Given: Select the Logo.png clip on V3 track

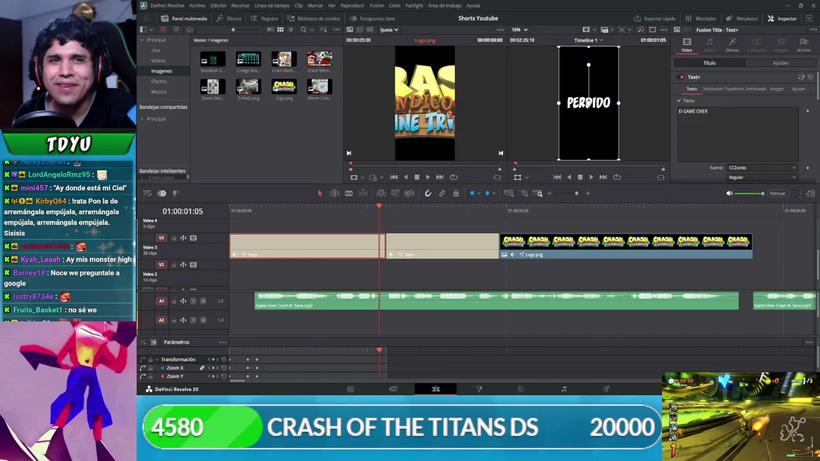Looking at the screenshot, I should point(626,247).
